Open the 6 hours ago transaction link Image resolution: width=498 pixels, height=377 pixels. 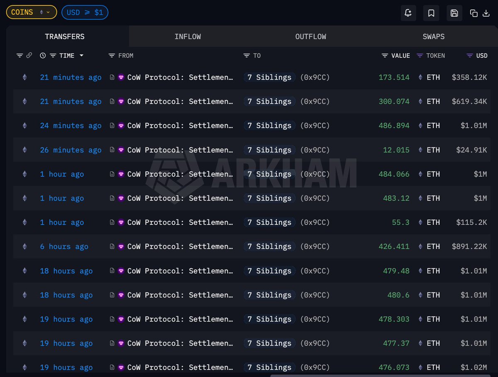click(x=64, y=246)
